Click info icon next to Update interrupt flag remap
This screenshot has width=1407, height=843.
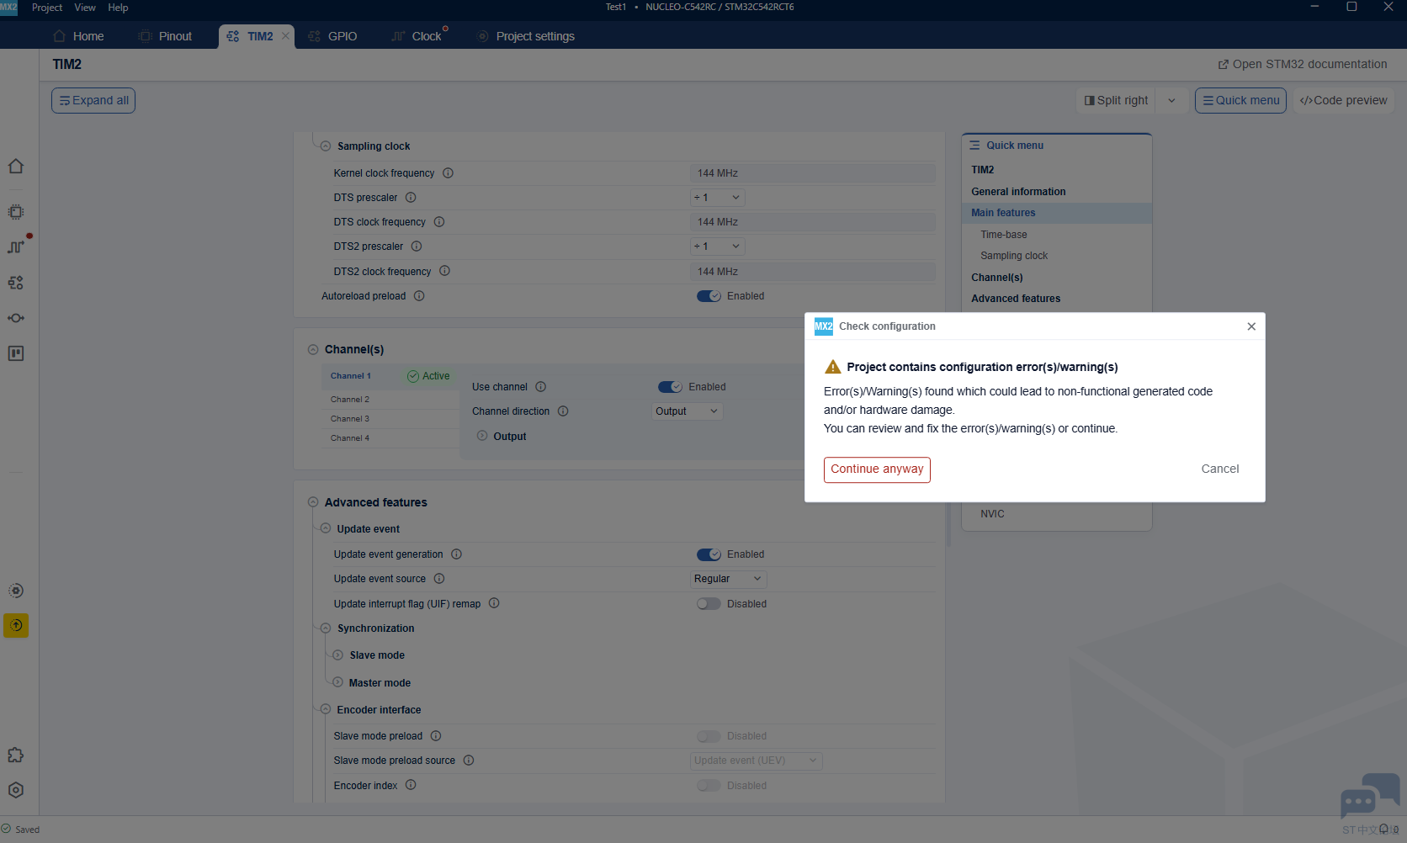pyautogui.click(x=494, y=603)
